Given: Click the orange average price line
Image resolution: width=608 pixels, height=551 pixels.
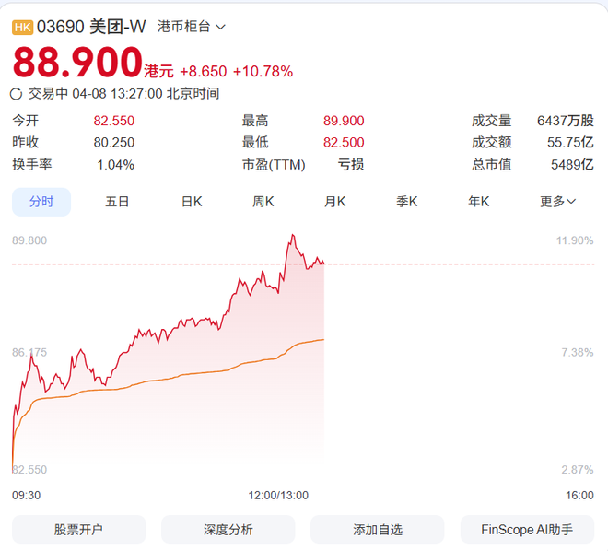Looking at the screenshot, I should tap(184, 374).
